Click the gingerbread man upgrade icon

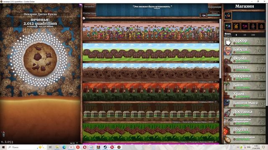pos(253,26)
